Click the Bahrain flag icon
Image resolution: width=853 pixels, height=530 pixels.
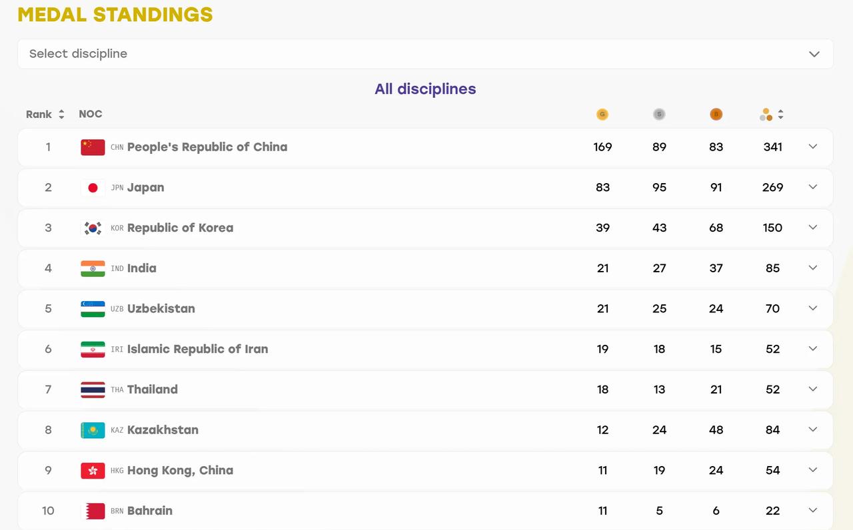[x=93, y=511]
